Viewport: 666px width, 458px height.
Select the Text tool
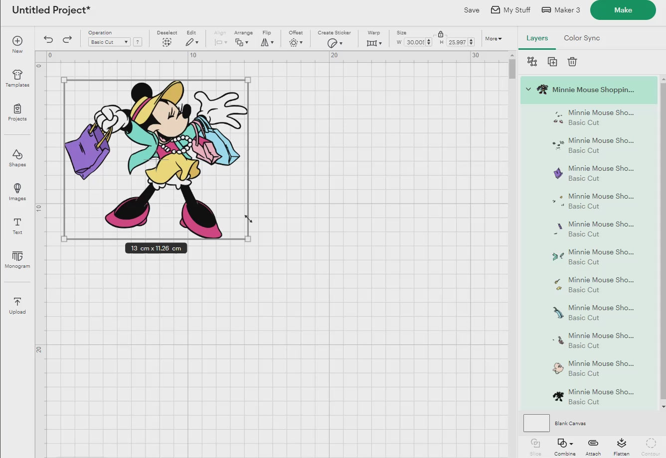tap(17, 226)
